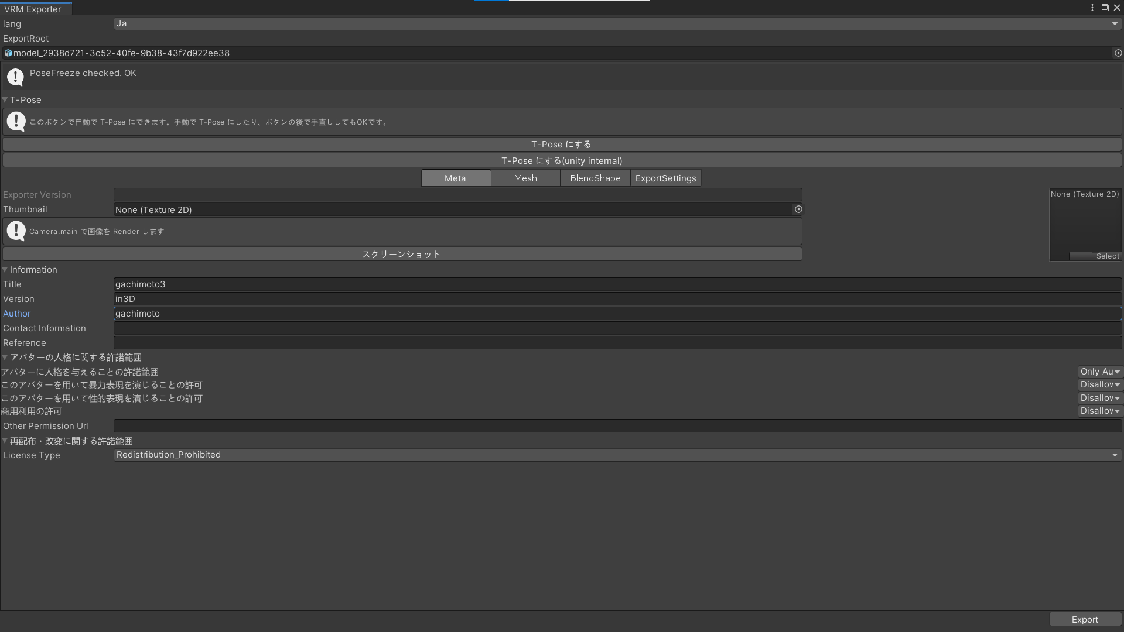The height and width of the screenshot is (632, 1124).
Task: Click the Author label
Action: click(17, 314)
